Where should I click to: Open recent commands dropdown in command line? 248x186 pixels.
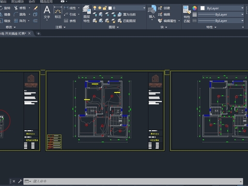[x=28, y=181]
